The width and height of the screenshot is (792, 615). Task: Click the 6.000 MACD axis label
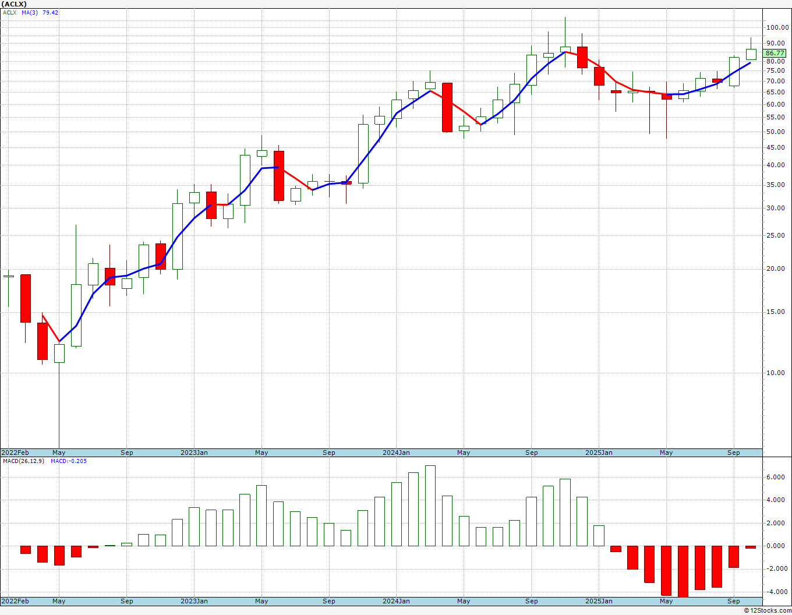(x=776, y=477)
